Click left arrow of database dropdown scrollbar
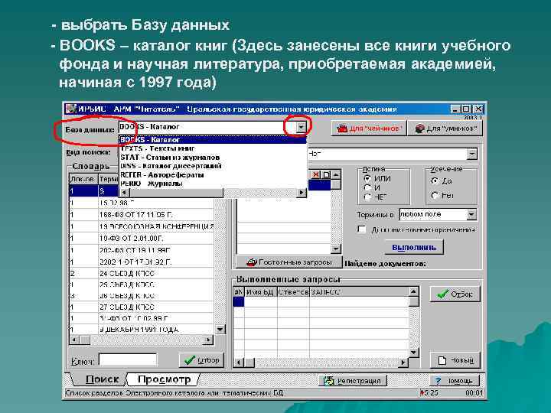 point(125,193)
